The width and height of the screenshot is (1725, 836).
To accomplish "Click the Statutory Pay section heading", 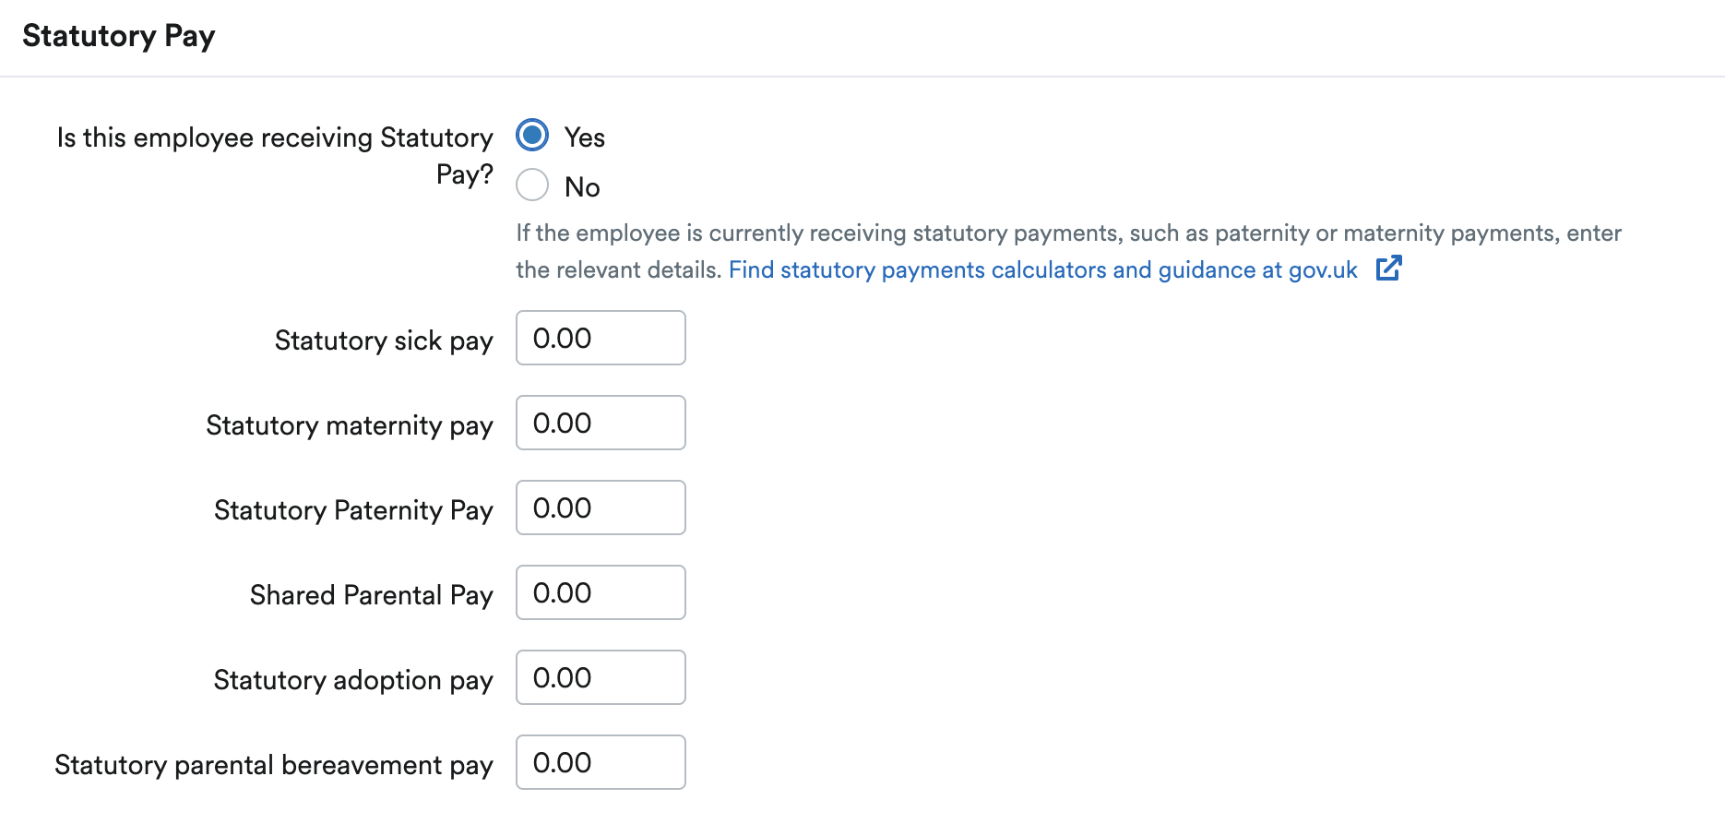I will click(119, 36).
